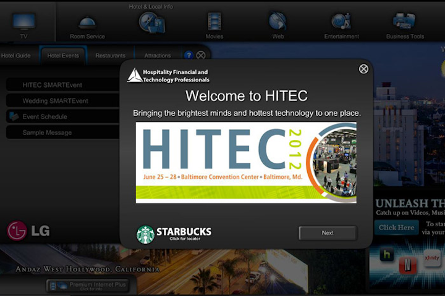This screenshot has height=296, width=445.
Task: Select Hotel & Local Info icon
Action: coord(151,23)
